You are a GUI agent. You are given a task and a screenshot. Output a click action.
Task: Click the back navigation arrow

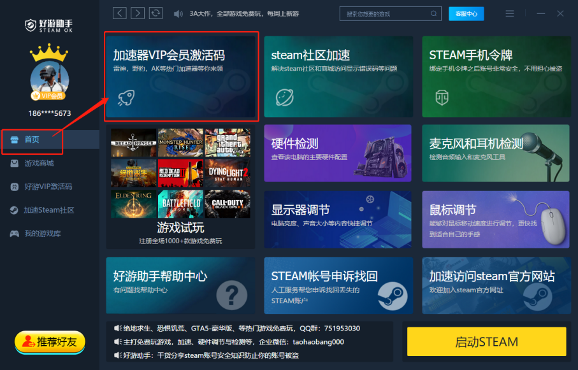(119, 13)
